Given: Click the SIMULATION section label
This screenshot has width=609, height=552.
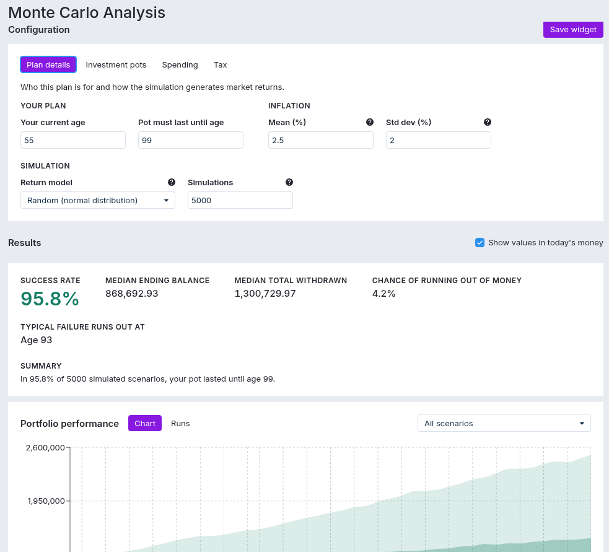Looking at the screenshot, I should tap(45, 166).
